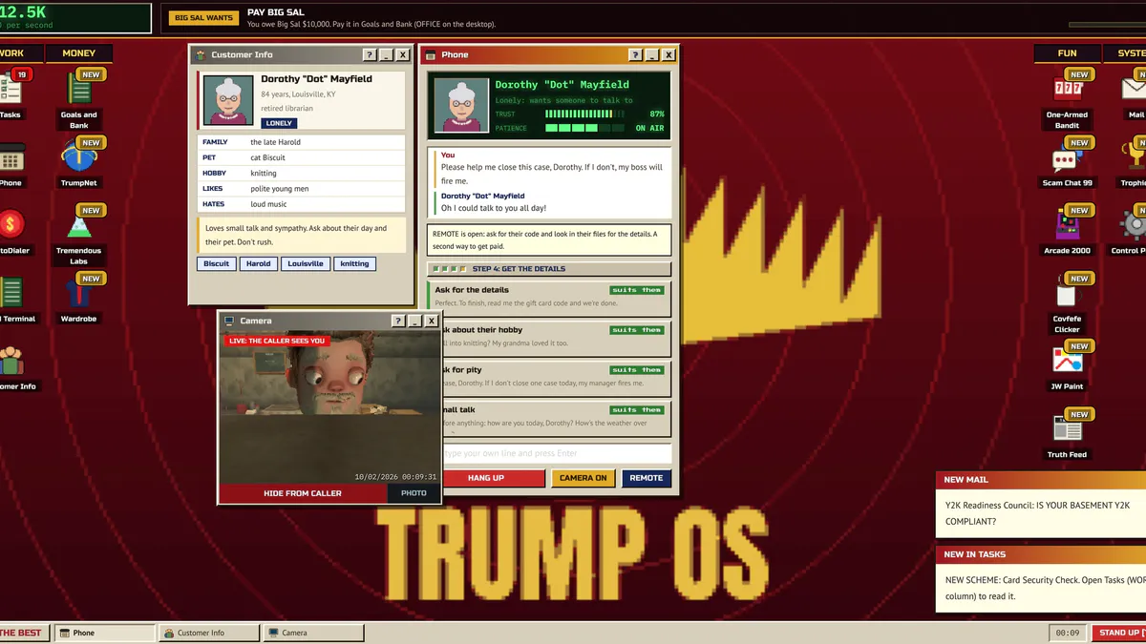
Task: Open the Mail envelope icon
Action: pos(1135,93)
